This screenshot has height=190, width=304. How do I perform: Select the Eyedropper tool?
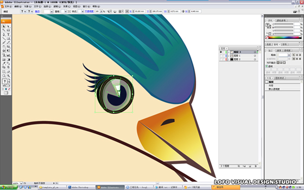tap(4, 63)
